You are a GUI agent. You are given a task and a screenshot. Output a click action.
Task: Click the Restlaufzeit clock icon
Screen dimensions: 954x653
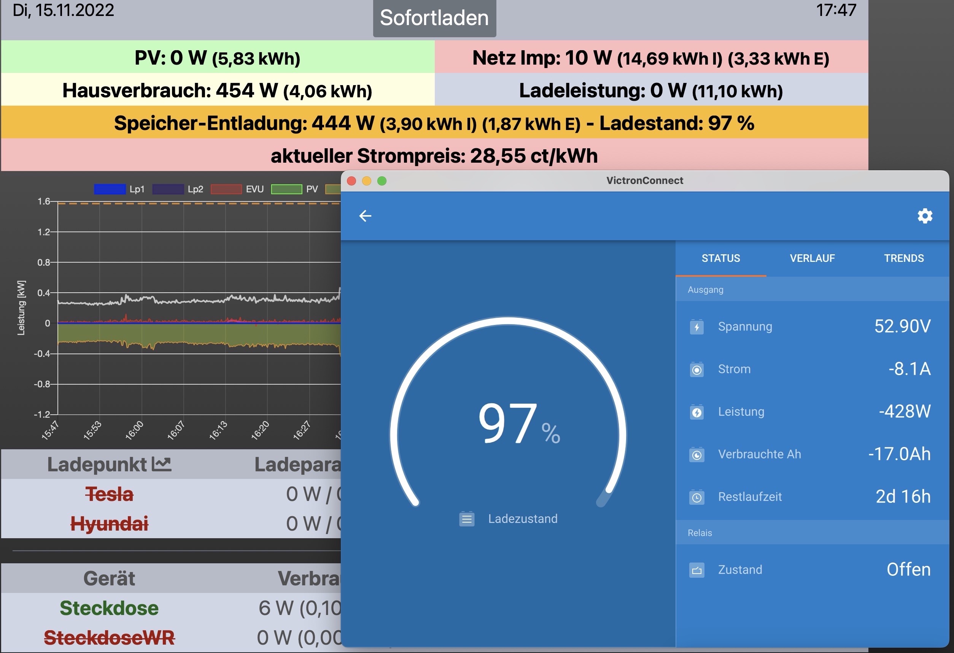[x=696, y=497]
